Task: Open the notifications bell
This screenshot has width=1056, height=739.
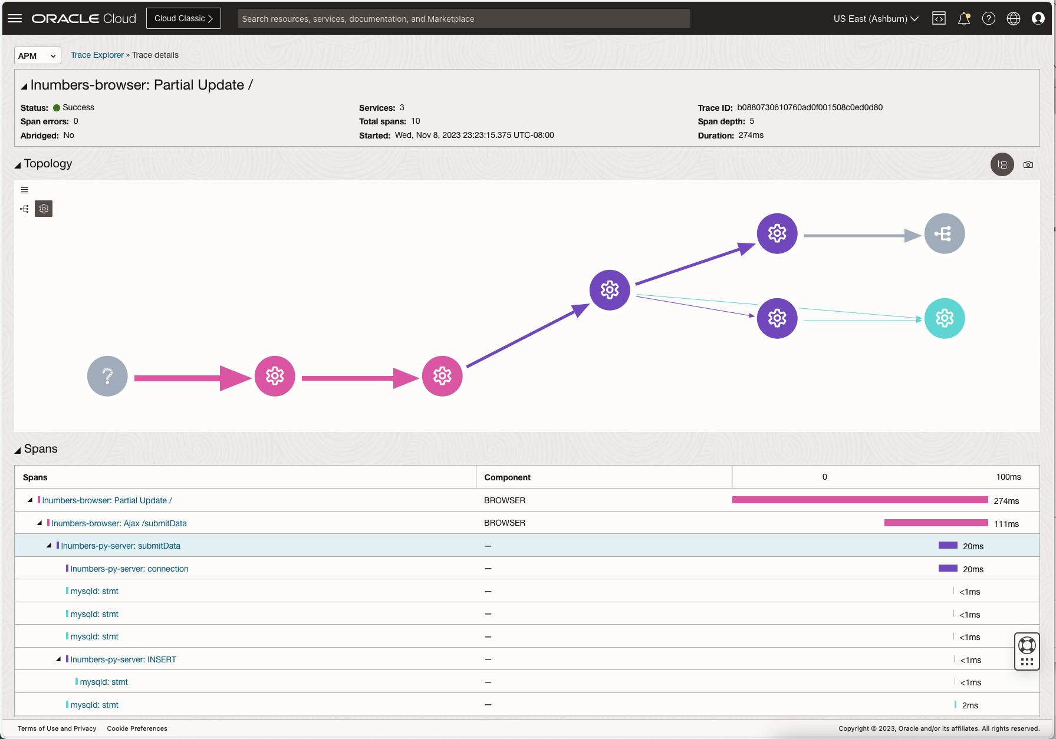Action: click(964, 18)
